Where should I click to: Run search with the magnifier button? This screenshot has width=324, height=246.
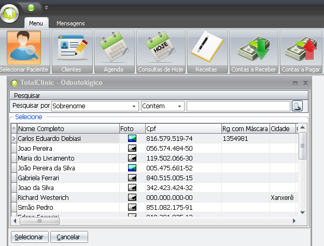(297, 106)
